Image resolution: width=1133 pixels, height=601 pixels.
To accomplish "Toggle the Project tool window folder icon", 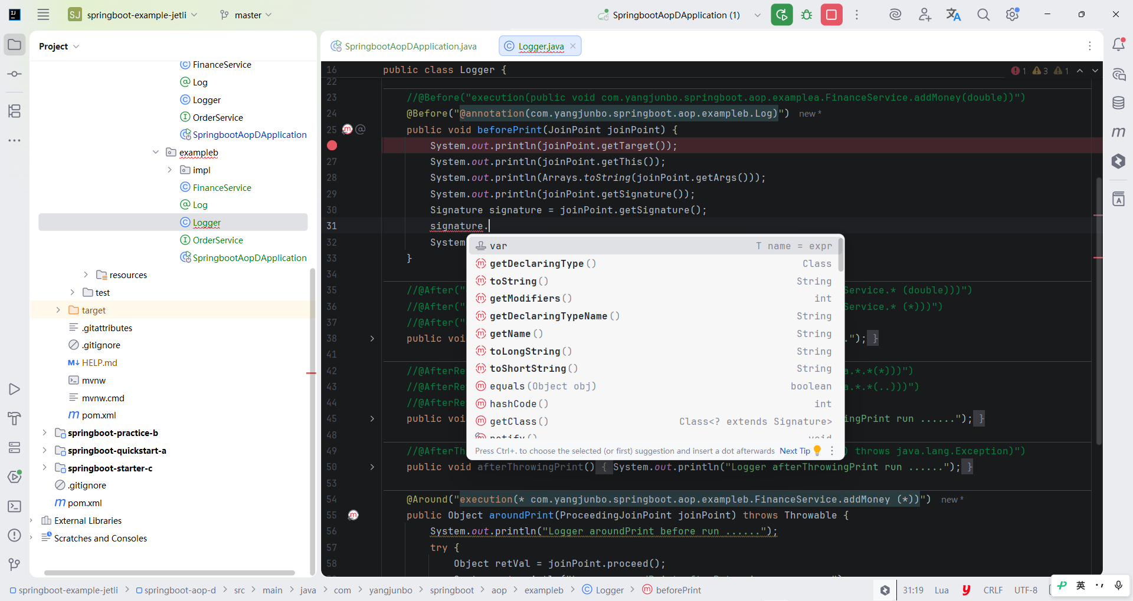I will (x=15, y=45).
